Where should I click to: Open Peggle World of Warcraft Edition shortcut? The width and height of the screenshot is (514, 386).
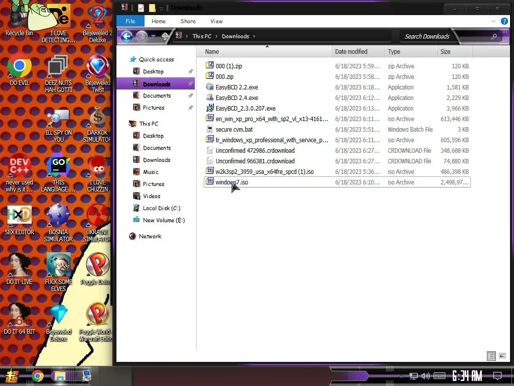click(x=97, y=323)
